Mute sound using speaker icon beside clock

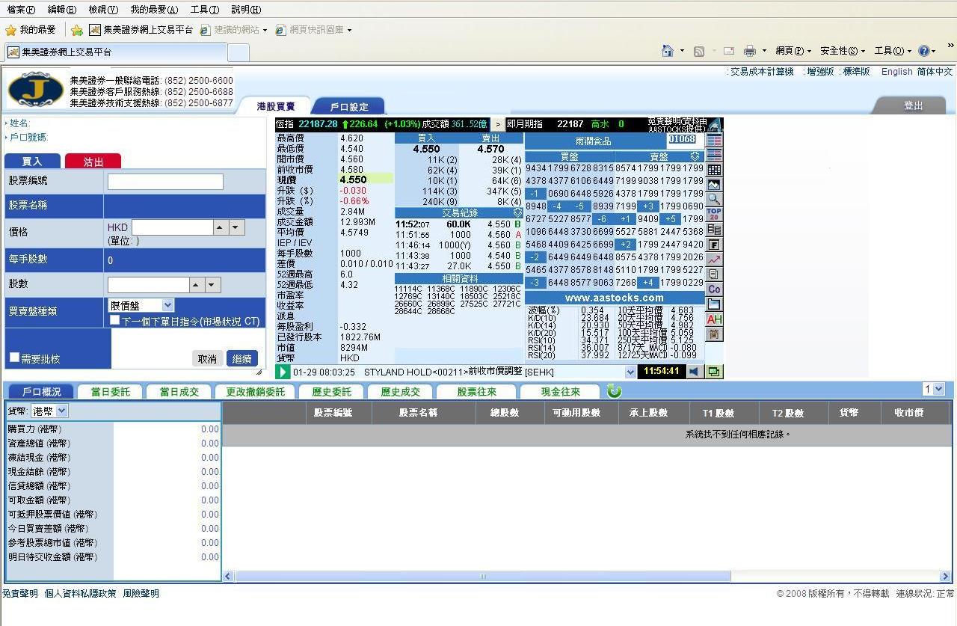695,372
